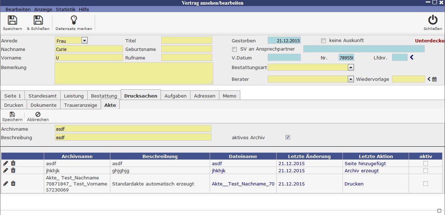The image size is (445, 215).
Task: Toggle the 'keine Auskunft' checkbox
Action: (323, 41)
